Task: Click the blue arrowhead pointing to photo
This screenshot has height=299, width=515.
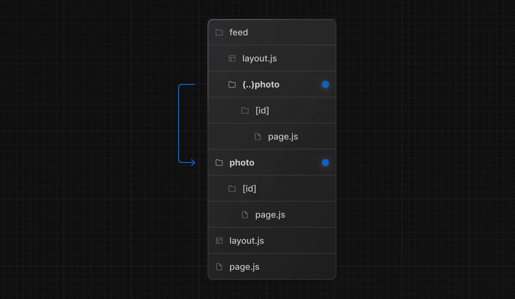Action: click(193, 162)
